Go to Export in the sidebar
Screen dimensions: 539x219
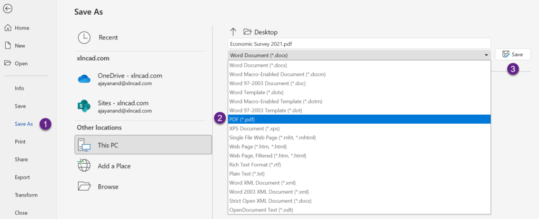coord(22,177)
